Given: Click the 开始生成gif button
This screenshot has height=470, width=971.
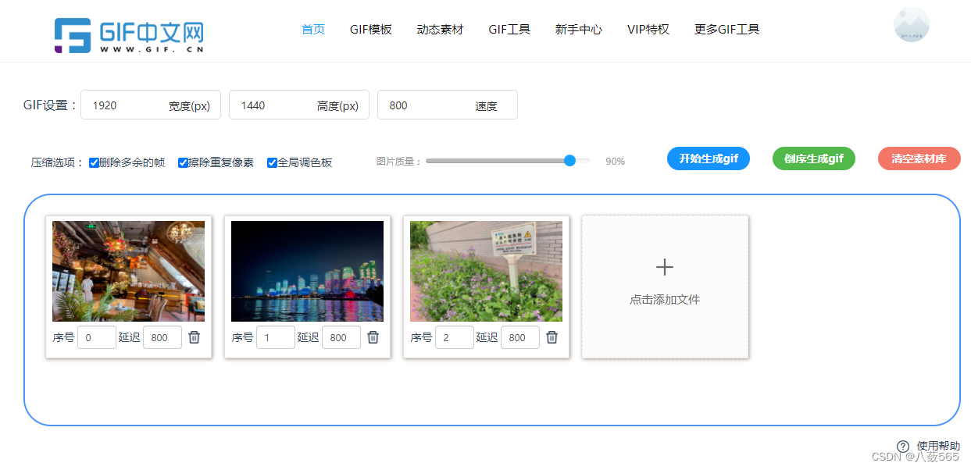Looking at the screenshot, I should click(709, 158).
